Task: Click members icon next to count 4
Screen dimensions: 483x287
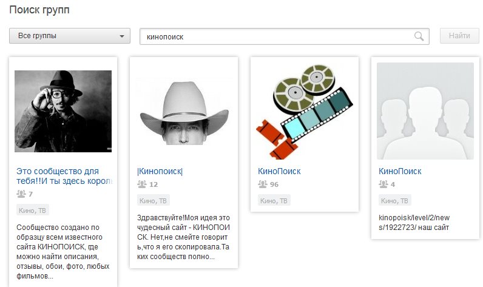Action: (383, 184)
